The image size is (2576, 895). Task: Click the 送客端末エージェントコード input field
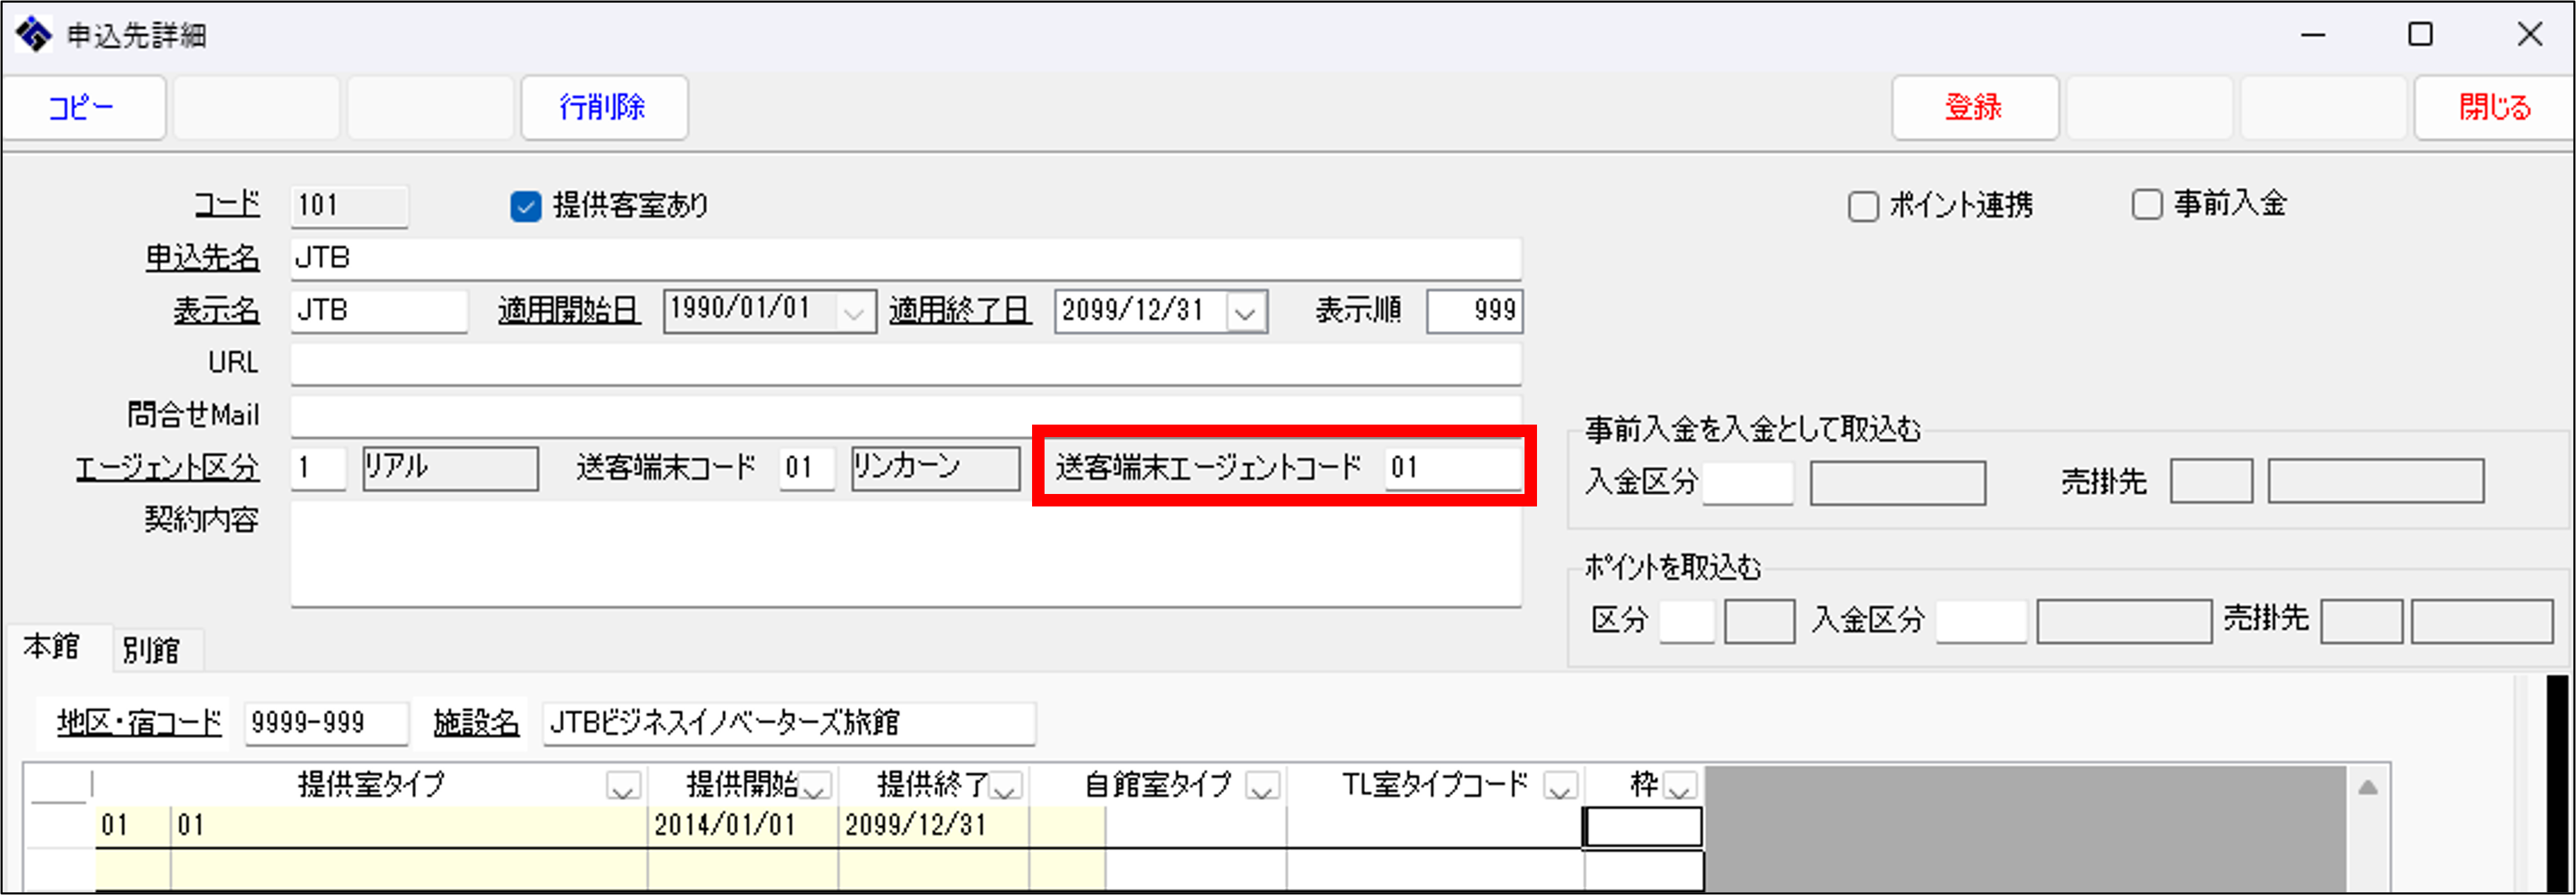1452,467
